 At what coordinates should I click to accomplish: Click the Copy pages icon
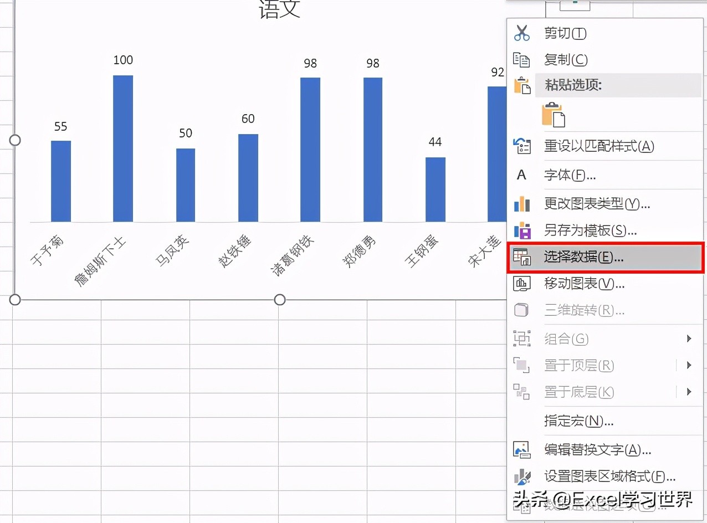pyautogui.click(x=522, y=60)
